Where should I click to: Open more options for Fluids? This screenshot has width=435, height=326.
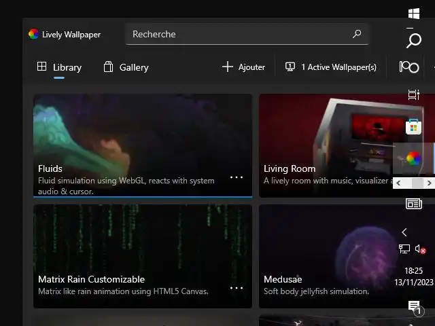(x=237, y=177)
